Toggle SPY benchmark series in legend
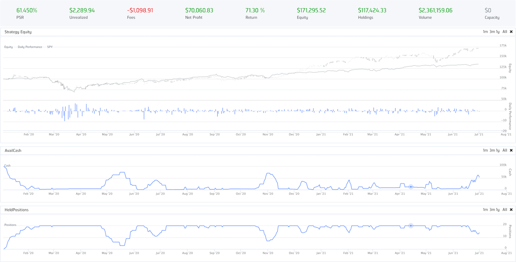 [x=50, y=47]
